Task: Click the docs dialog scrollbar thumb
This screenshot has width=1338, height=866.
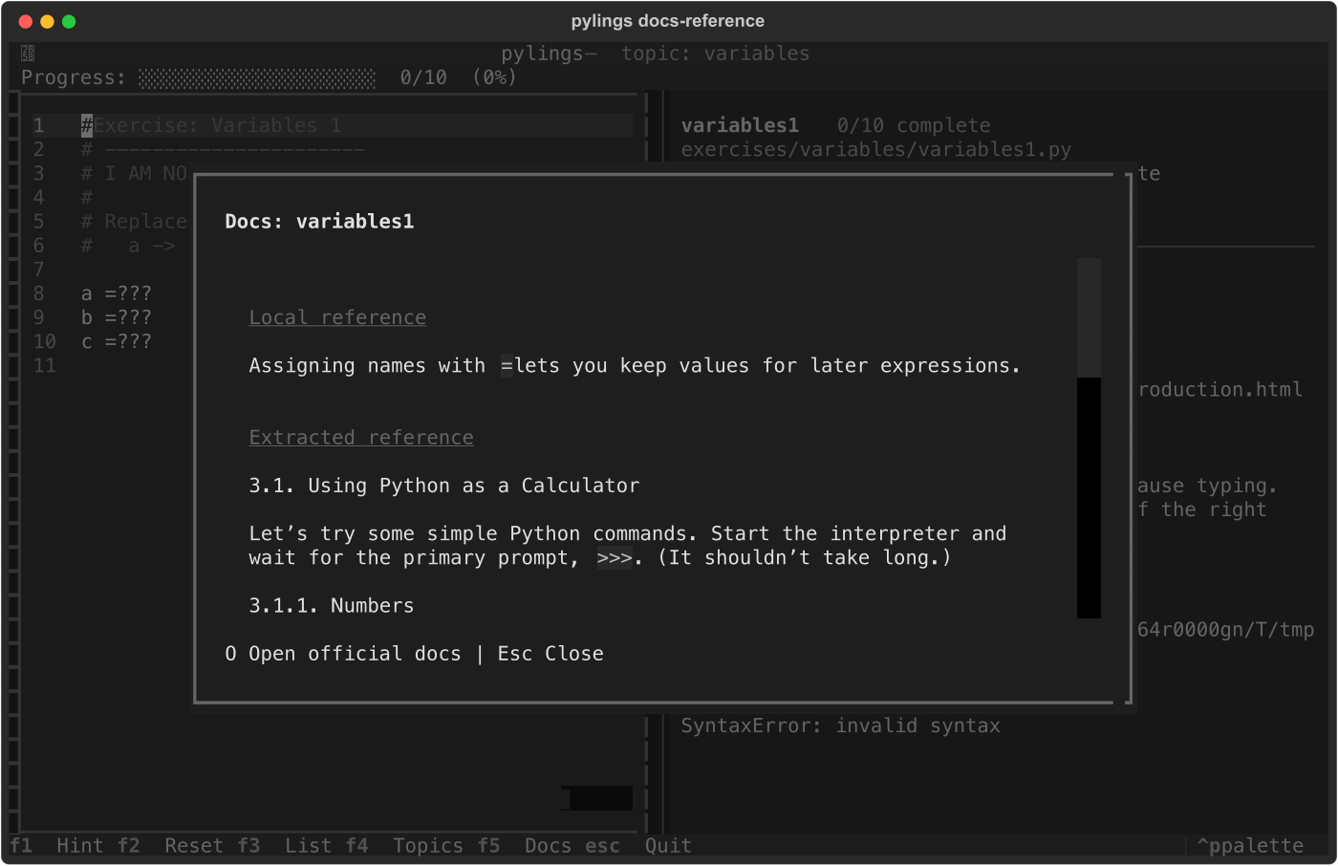Action: [1089, 317]
